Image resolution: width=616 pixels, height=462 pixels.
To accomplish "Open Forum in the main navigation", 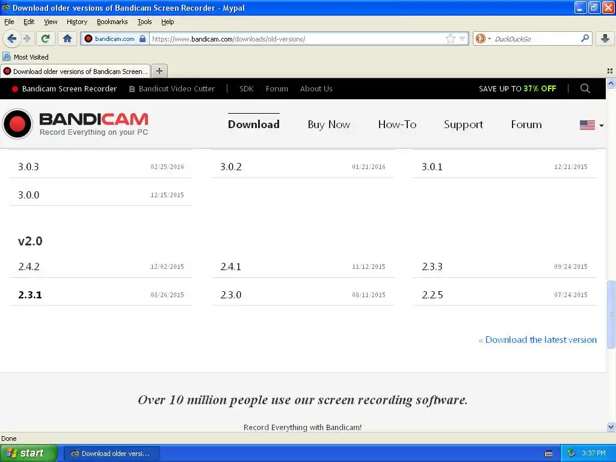I will point(526,124).
